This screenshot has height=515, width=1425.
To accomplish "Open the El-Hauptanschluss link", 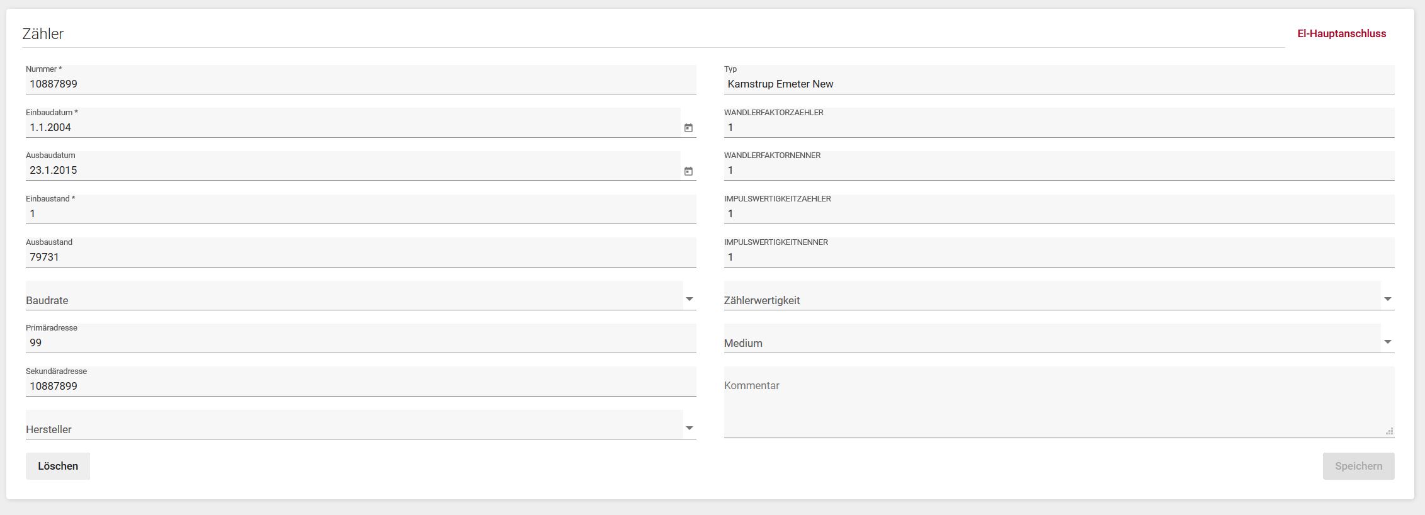I will coord(1341,34).
